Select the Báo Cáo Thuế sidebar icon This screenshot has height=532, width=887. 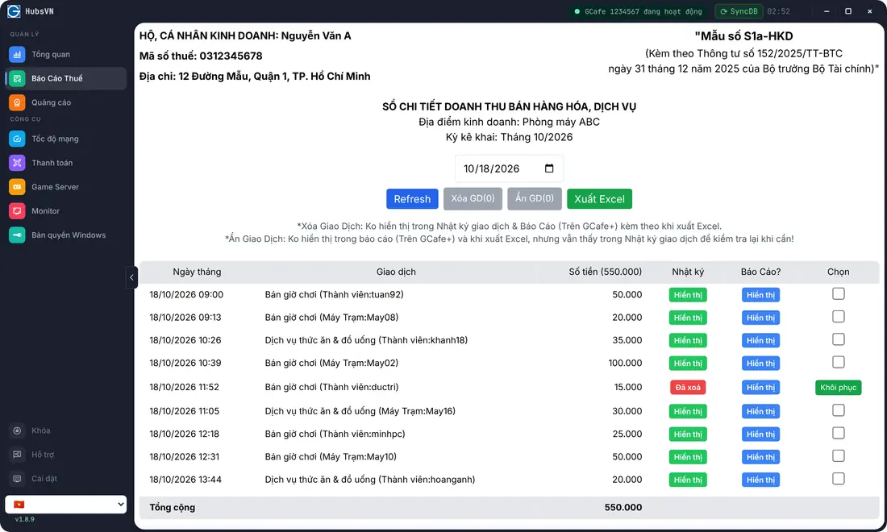(x=17, y=78)
